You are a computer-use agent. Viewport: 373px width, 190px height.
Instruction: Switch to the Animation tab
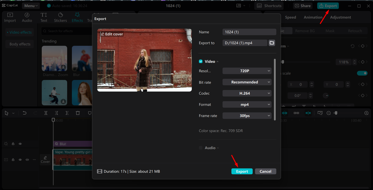click(x=313, y=17)
